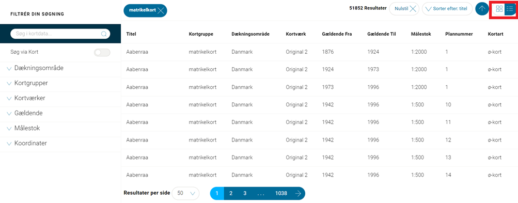518x203 pixels.
Task: Switch to list view icon
Action: pos(509,9)
